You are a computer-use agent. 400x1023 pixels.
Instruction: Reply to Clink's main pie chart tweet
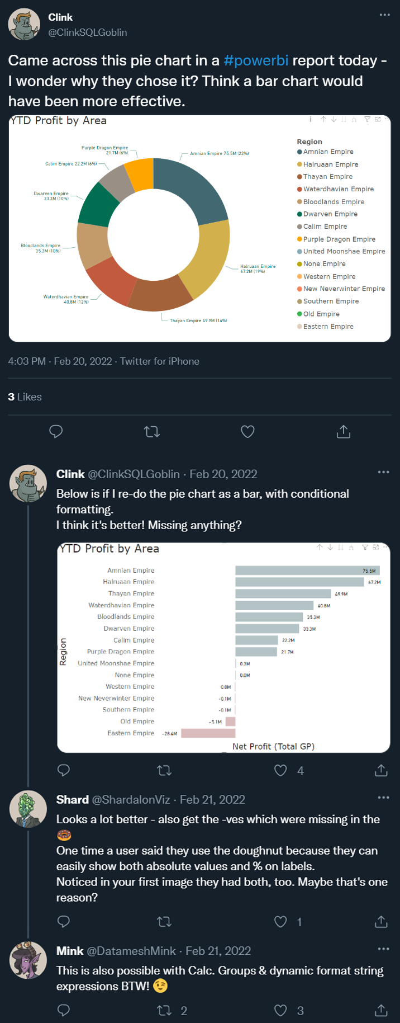56,431
